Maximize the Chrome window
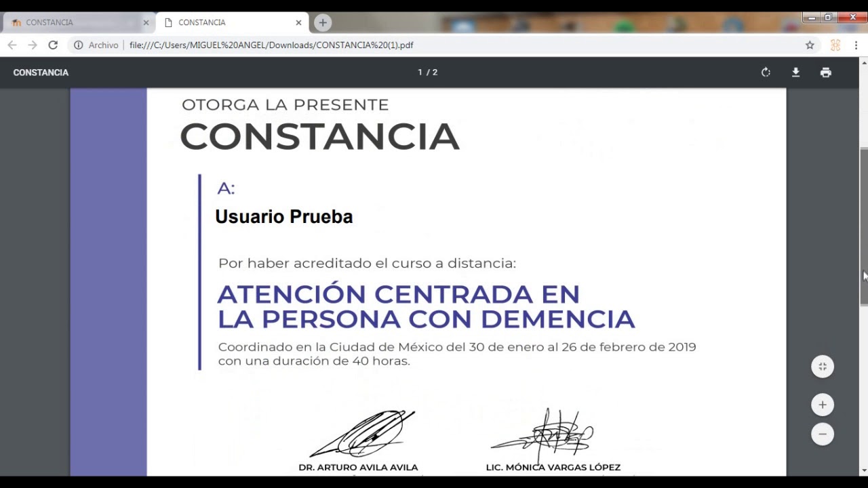The width and height of the screenshot is (868, 488). (829, 18)
